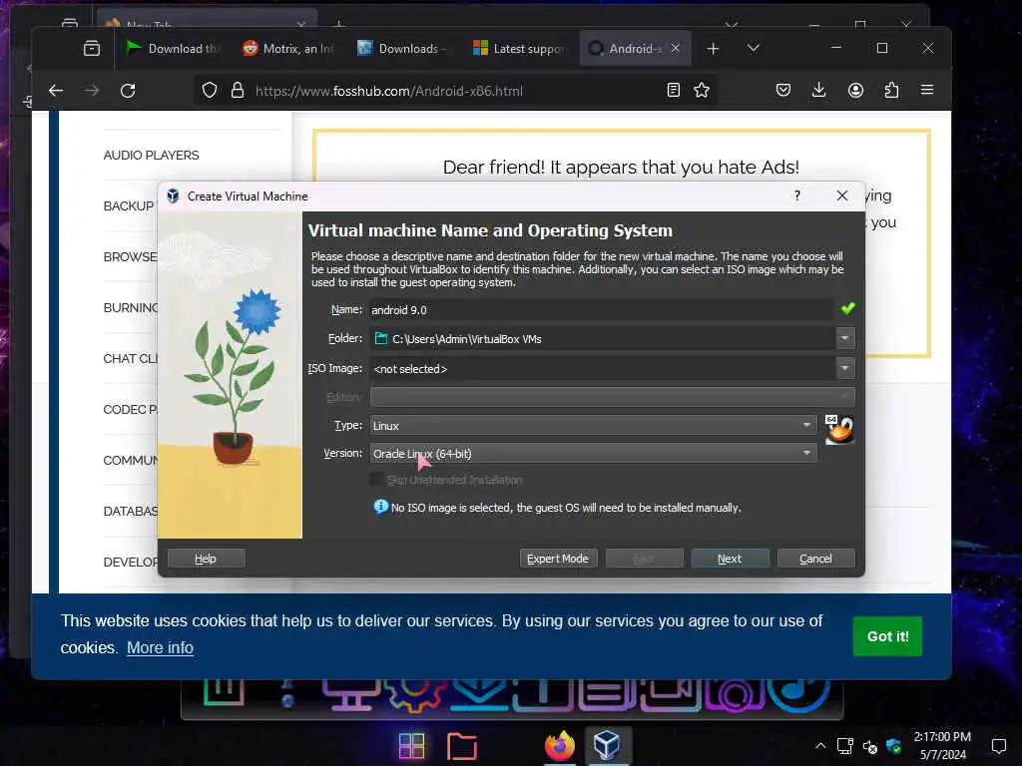This screenshot has width=1022, height=766.
Task: Expand the ISO Image dropdown arrow
Action: tap(844, 368)
